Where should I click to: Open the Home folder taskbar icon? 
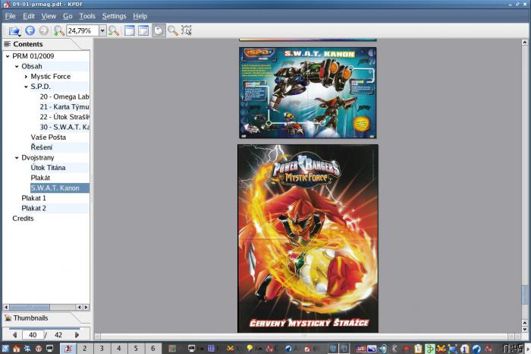[16, 349]
